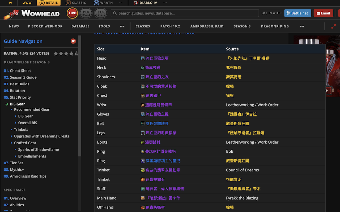Toggle the LIVE version button

tap(72, 13)
